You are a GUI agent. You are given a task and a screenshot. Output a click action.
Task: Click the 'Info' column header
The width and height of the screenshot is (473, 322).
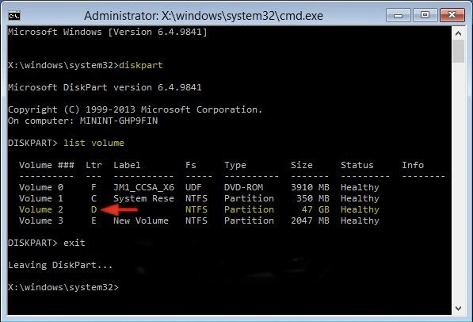click(x=413, y=165)
